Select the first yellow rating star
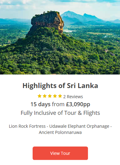 pos(40,96)
